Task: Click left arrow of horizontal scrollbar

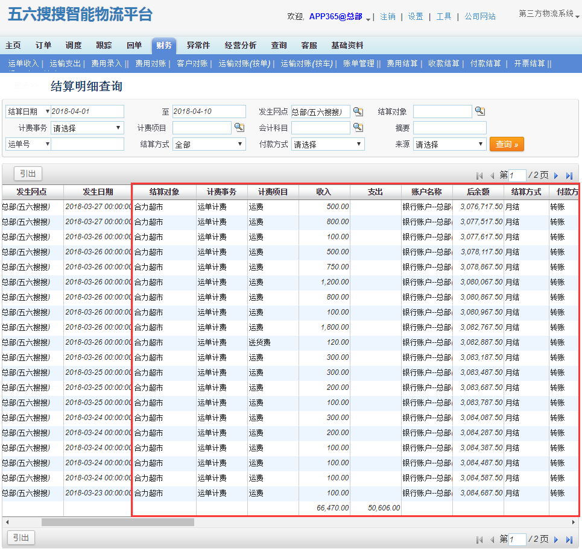Action: tap(7, 522)
